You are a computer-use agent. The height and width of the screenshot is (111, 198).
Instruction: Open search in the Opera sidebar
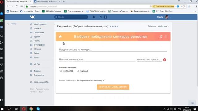pyautogui.click(x=2, y=36)
